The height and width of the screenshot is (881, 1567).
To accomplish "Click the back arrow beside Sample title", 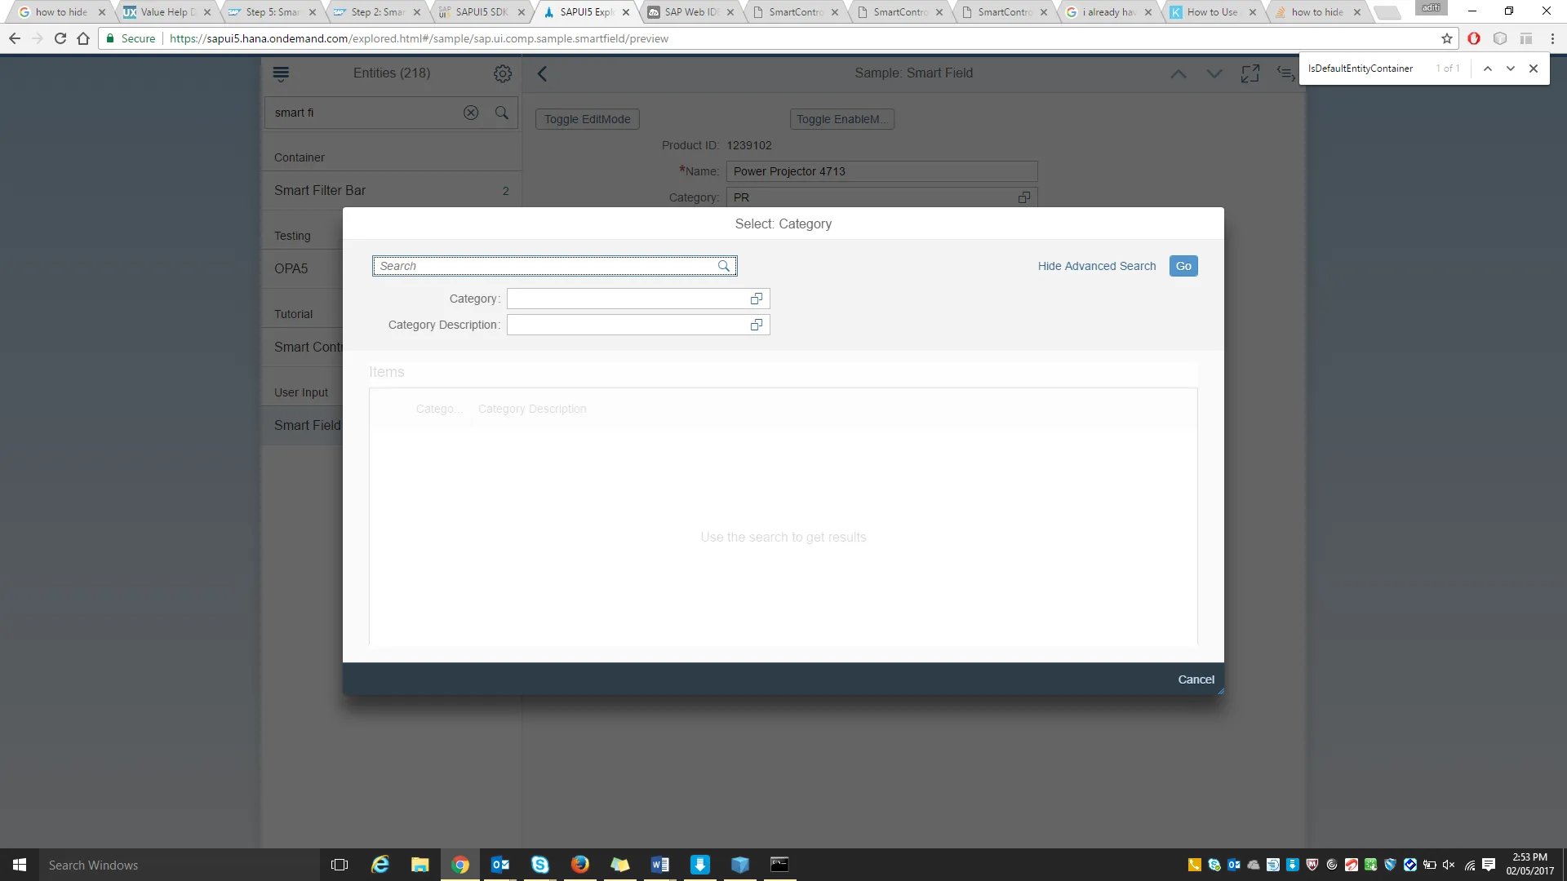I will [542, 73].
